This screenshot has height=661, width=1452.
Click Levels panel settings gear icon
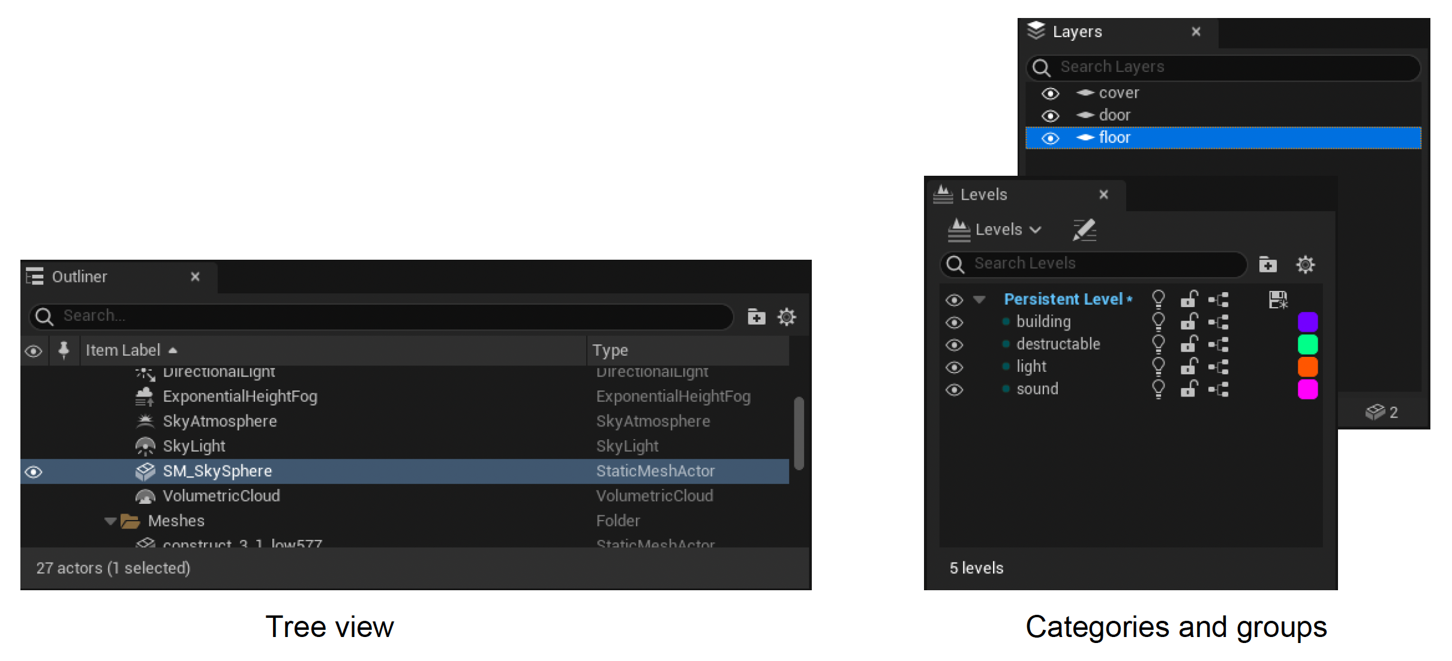pos(1305,265)
